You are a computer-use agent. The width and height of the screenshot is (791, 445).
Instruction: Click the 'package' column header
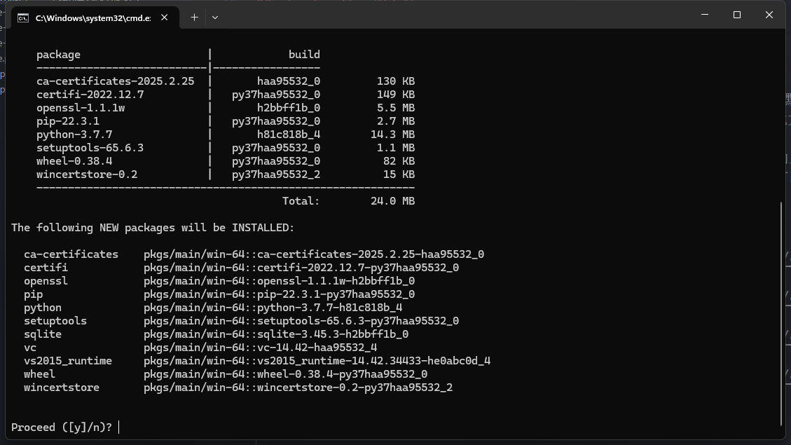click(x=58, y=55)
